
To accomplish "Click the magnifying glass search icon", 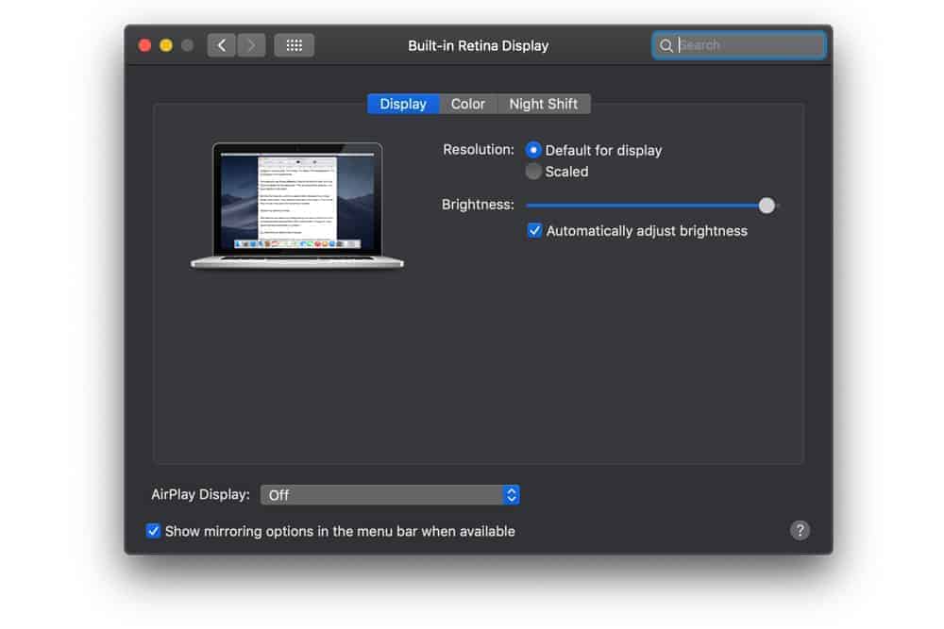I will pos(666,45).
